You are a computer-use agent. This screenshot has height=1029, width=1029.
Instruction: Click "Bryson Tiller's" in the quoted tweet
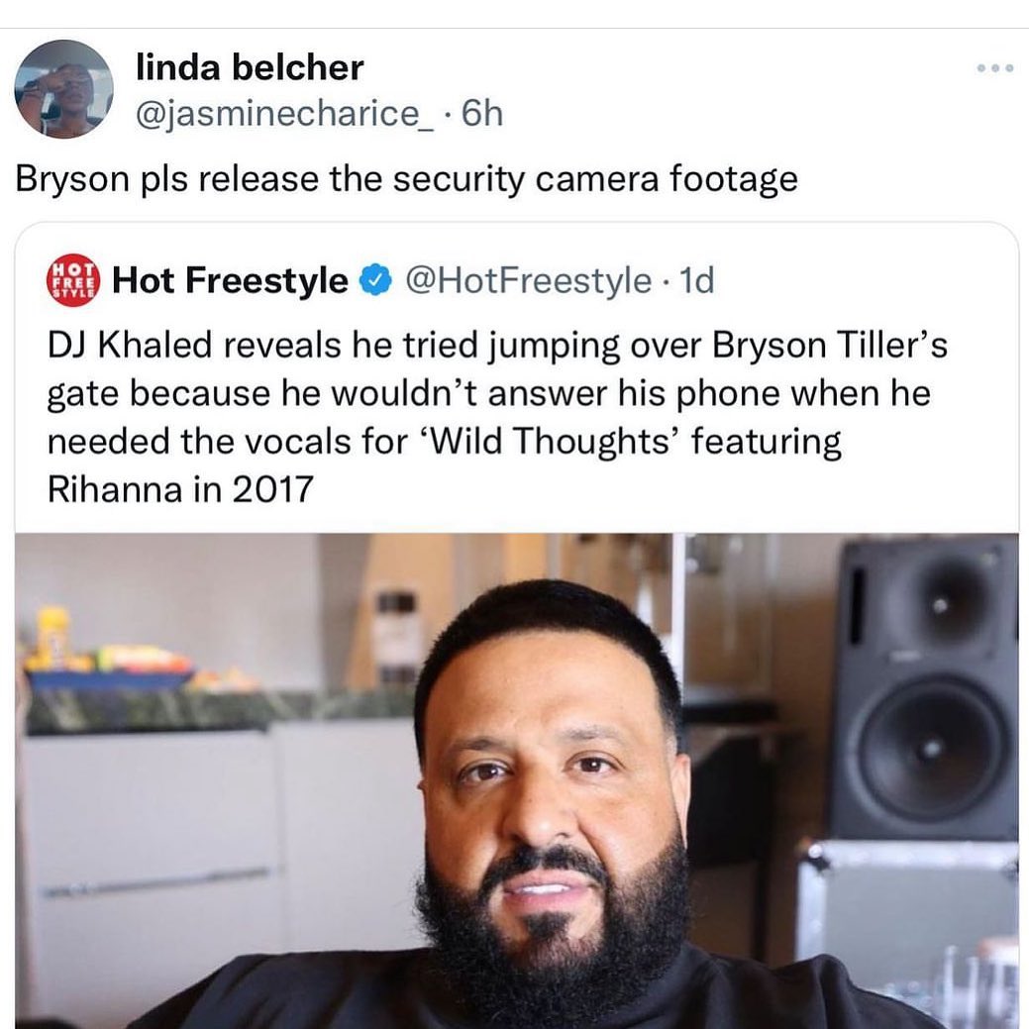coord(830,345)
